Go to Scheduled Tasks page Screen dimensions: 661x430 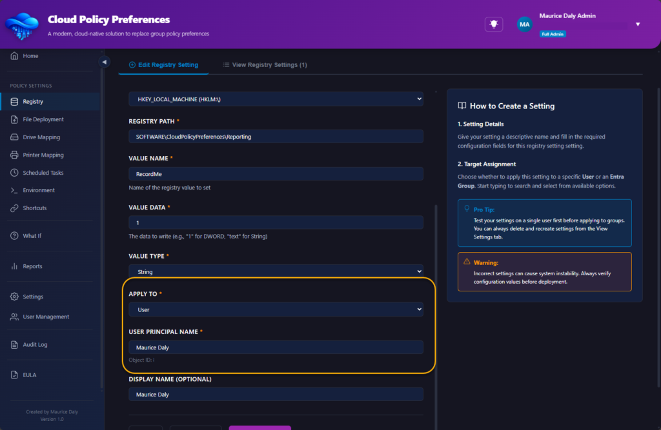point(43,173)
